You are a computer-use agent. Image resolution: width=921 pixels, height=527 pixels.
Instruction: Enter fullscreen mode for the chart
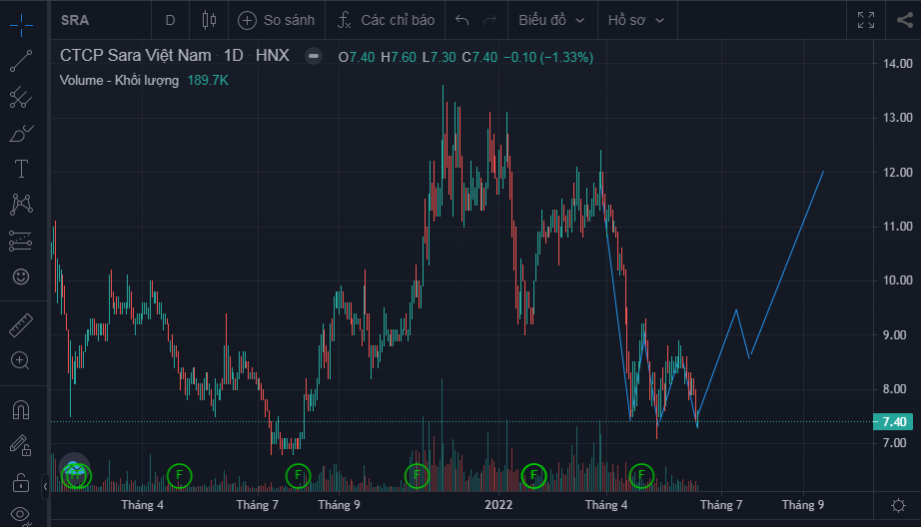865,20
